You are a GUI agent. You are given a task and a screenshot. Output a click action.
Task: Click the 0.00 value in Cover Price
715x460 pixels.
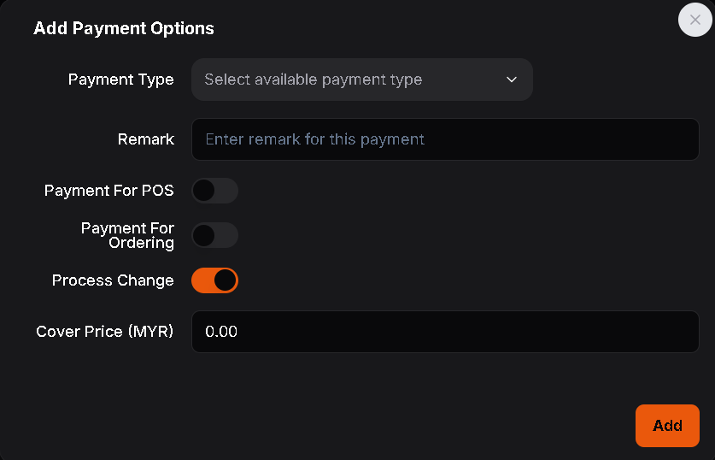221,332
